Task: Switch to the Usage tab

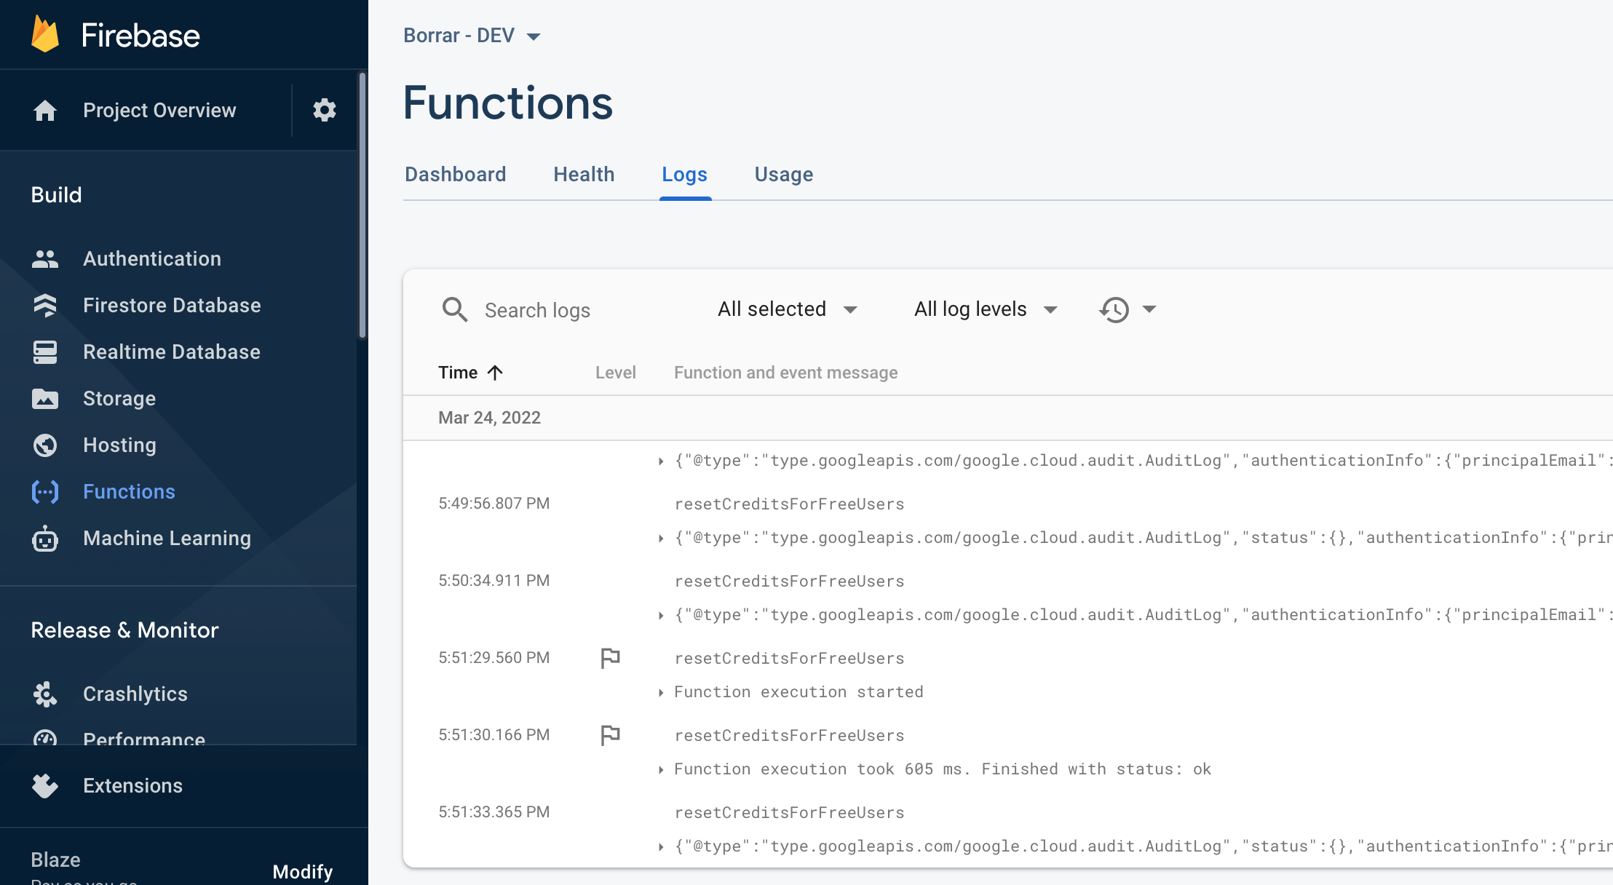Action: coord(783,175)
